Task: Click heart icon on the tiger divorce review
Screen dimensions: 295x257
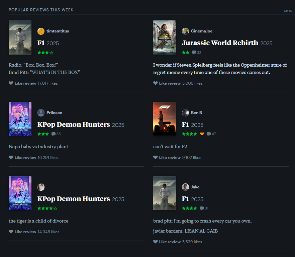Action: pos(11,232)
